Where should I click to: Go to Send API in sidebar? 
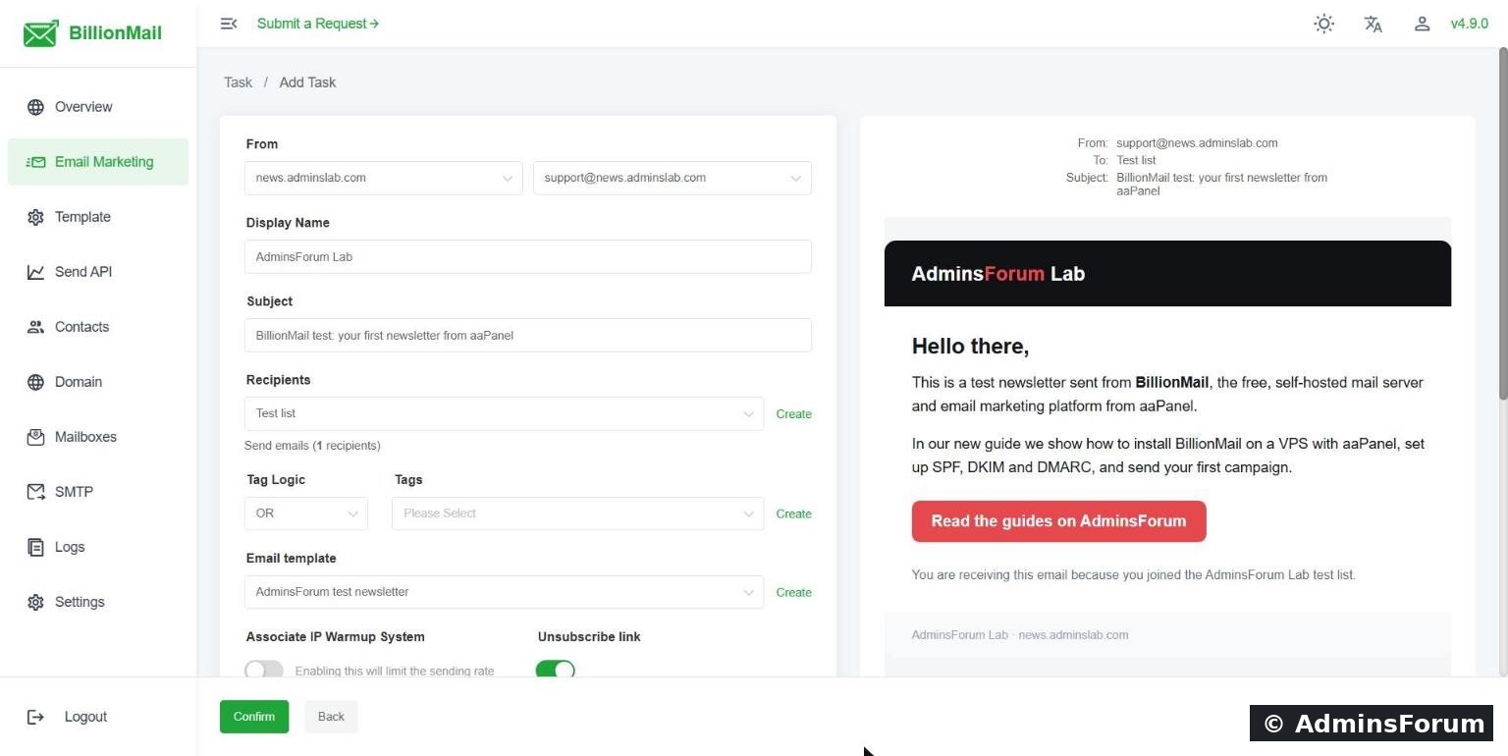click(x=98, y=272)
